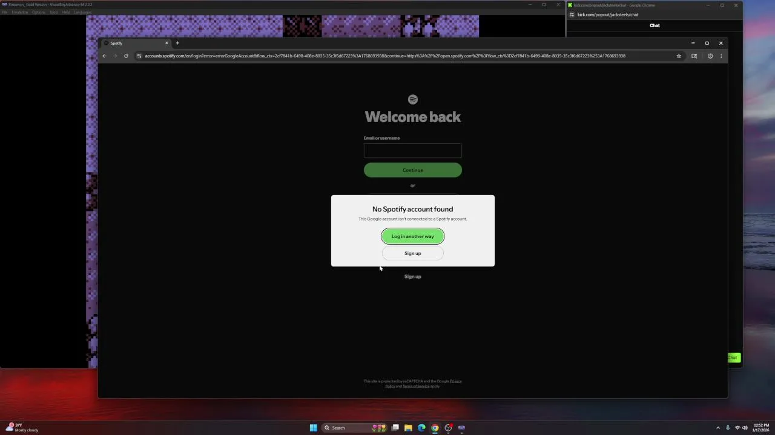This screenshot has height=435, width=775.
Task: Click the kick.com/popout/jacksteels/chat URL
Action: (608, 14)
